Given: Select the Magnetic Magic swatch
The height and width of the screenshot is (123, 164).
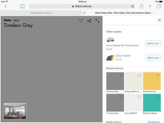Looking at the screenshot, I should 152,103.
